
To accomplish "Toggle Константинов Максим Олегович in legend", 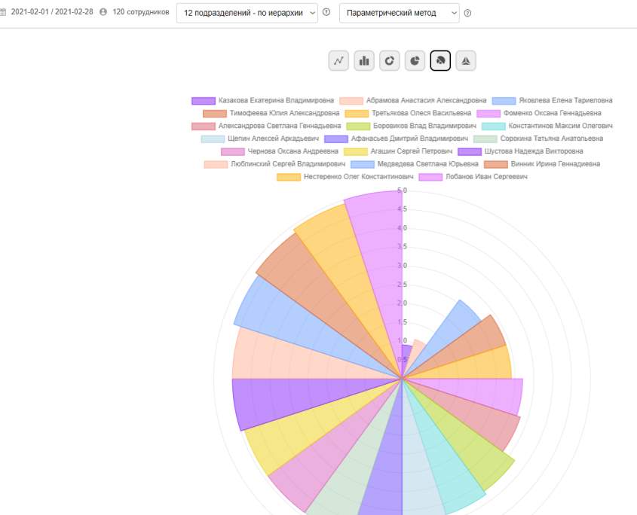I will point(547,126).
